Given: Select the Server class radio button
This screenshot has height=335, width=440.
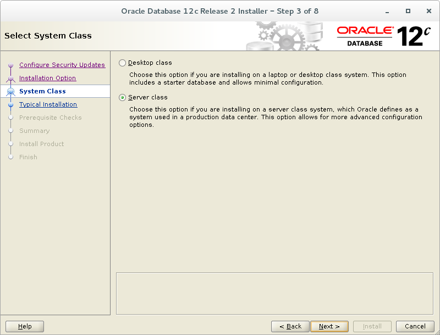Looking at the screenshot, I should tap(122, 97).
